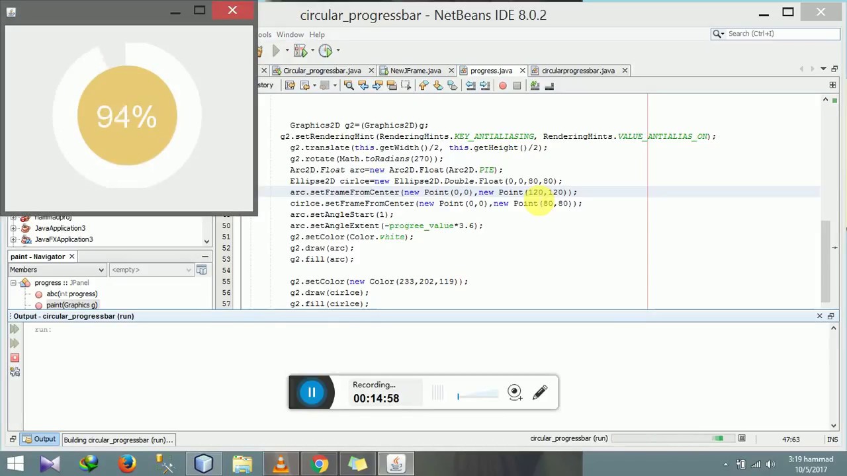Click the Output Settings wrench icon
847x476 pixels.
[15, 372]
